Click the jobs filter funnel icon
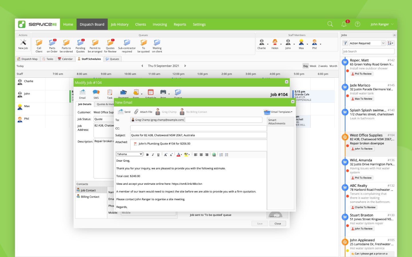Viewport: 412px width, 257px height. [x=345, y=43]
